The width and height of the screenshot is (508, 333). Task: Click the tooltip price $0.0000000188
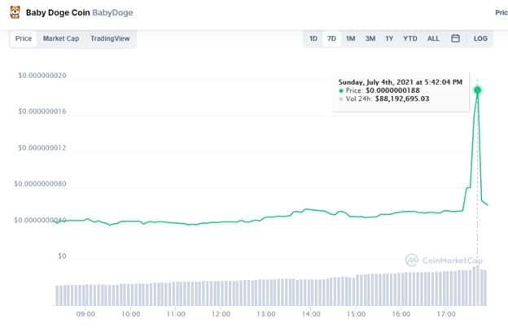[x=392, y=90]
